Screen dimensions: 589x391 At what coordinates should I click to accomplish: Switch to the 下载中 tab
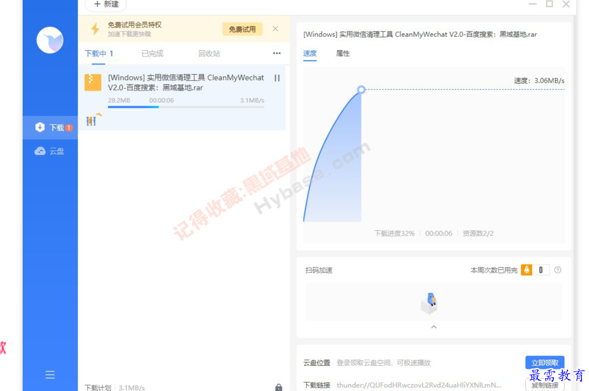point(99,53)
